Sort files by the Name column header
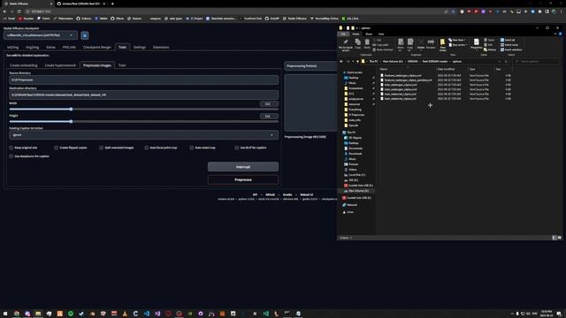The width and height of the screenshot is (566, 318). click(383, 69)
